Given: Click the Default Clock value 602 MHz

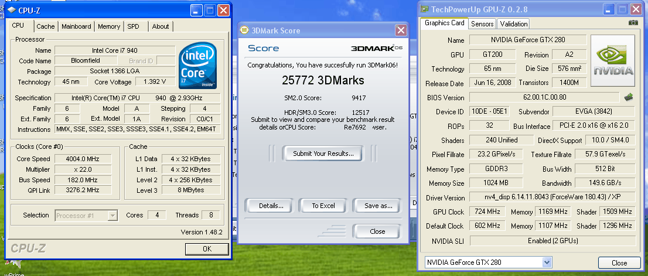Looking at the screenshot, I should (487, 226).
